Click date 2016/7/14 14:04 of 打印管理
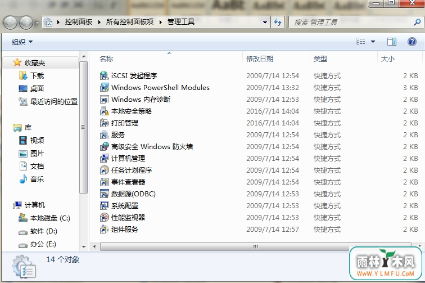Viewport: 425px width, 283px height. 273,123
